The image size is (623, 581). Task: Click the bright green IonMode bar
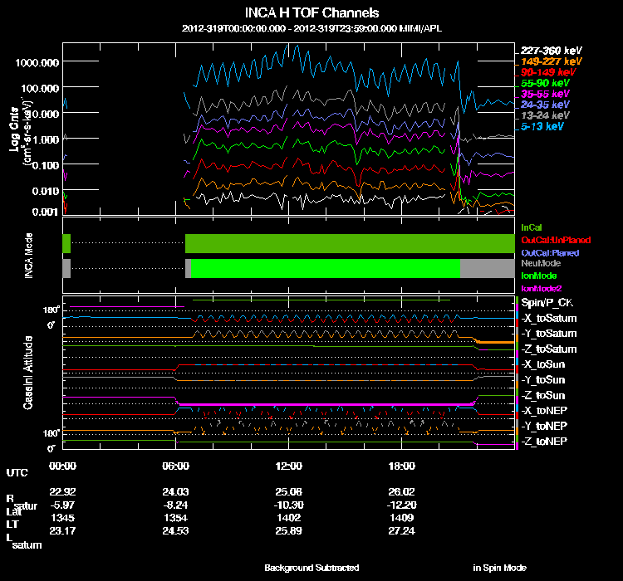point(324,268)
